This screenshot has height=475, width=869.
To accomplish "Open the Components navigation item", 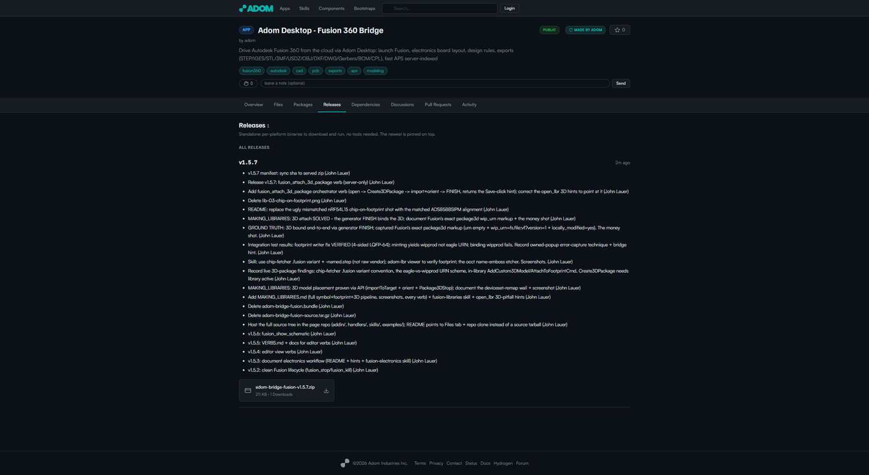I will pos(331,8).
